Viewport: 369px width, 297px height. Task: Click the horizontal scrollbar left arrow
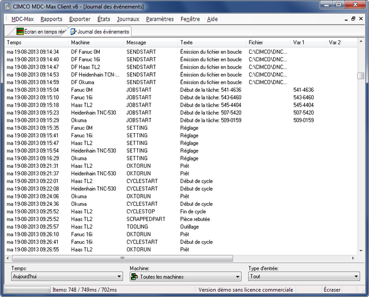pos(7,258)
